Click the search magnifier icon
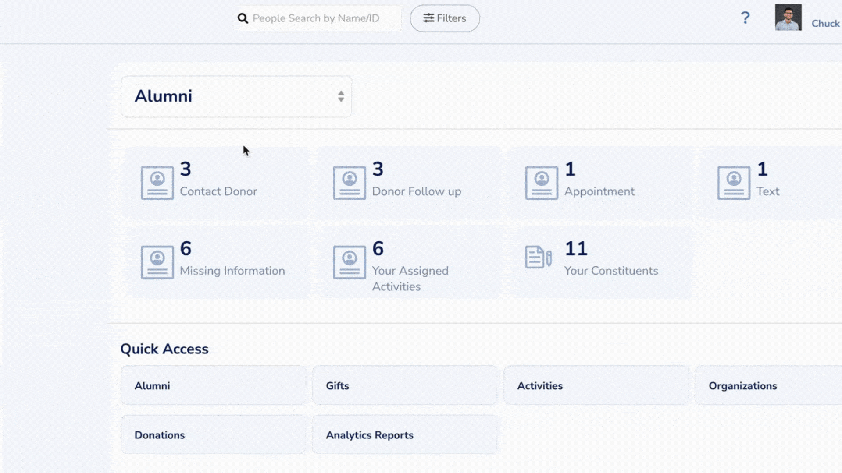The height and width of the screenshot is (473, 842). (x=243, y=18)
